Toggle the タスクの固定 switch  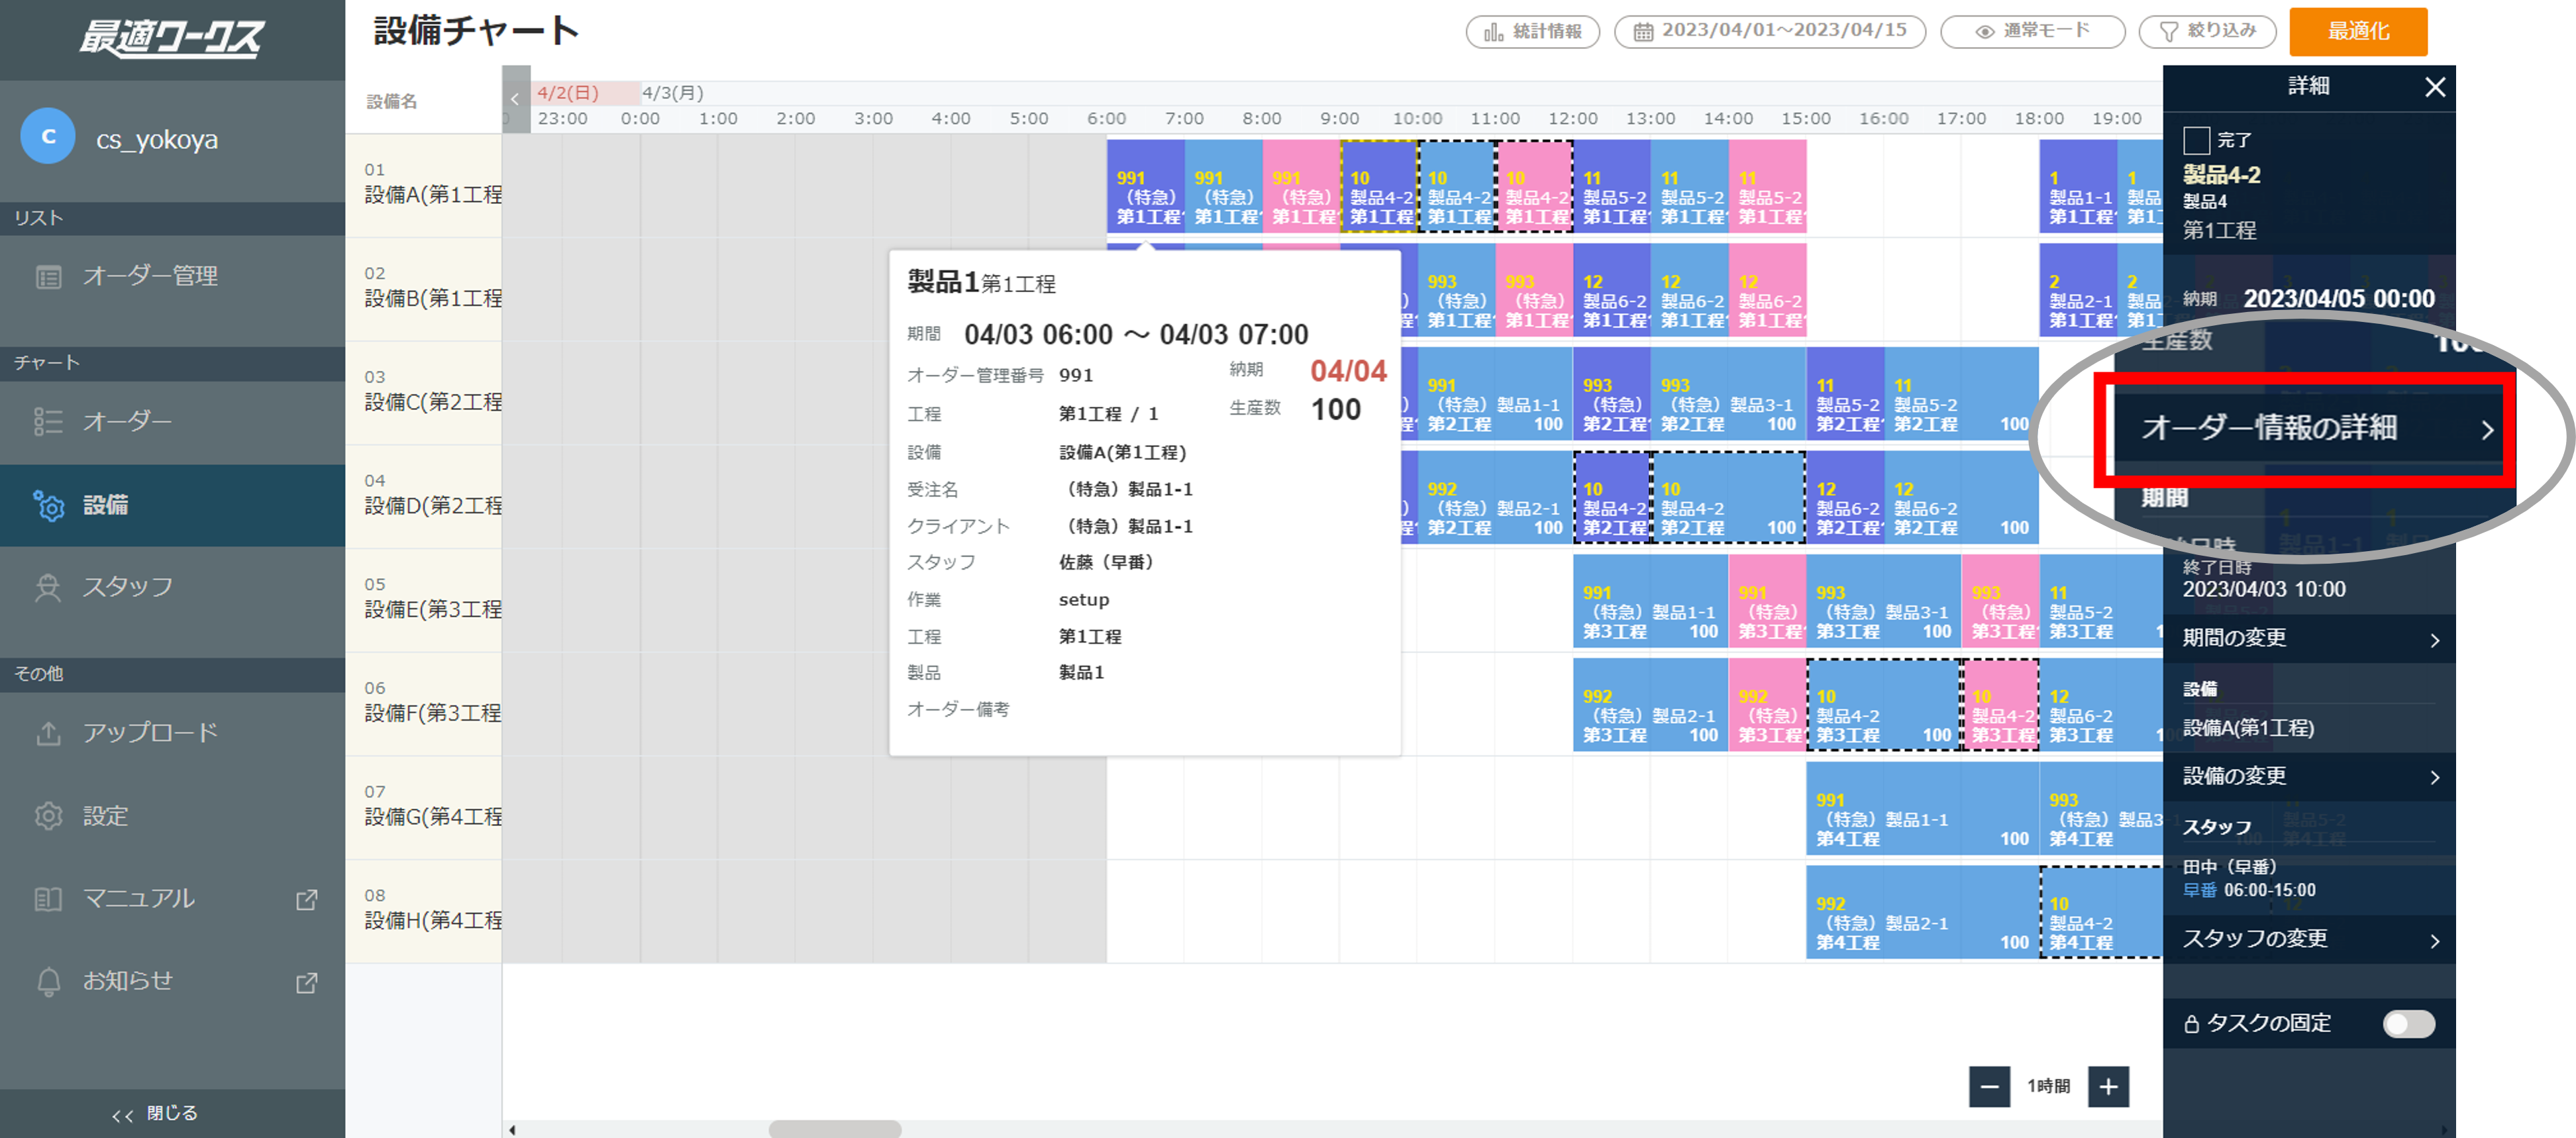click(x=2408, y=1023)
